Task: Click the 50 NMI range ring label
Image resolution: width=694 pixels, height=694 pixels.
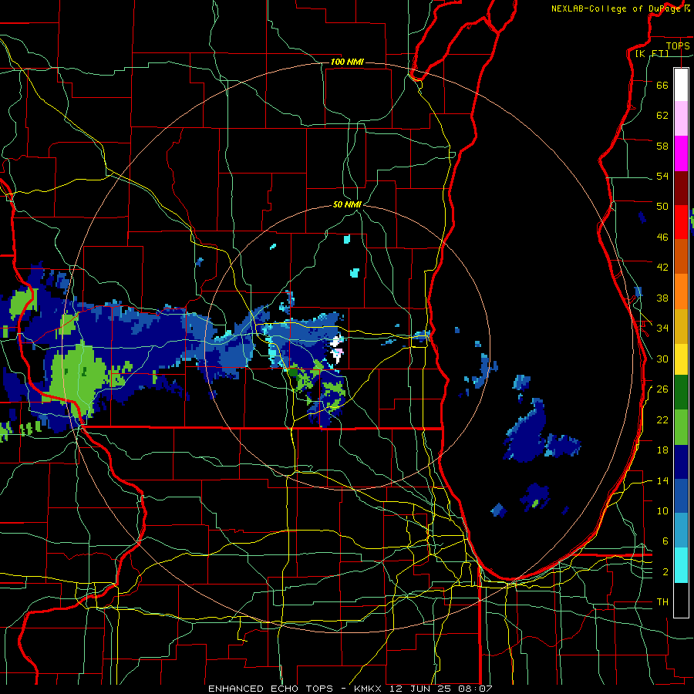Action: click(348, 204)
